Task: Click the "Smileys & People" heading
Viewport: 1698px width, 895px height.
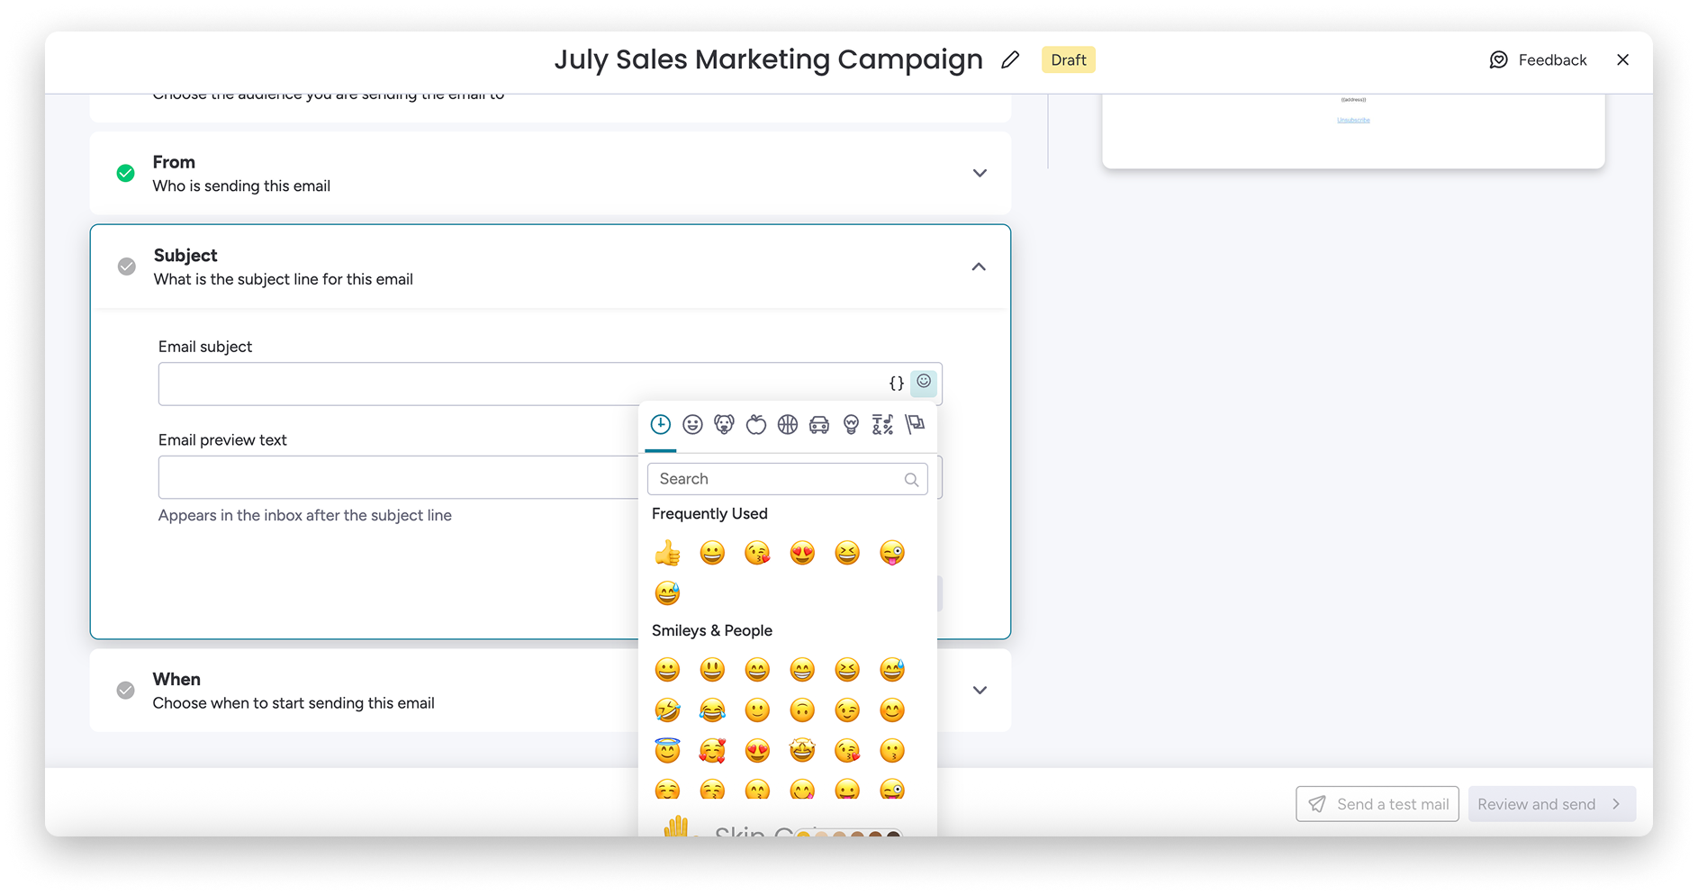Action: coord(712,631)
